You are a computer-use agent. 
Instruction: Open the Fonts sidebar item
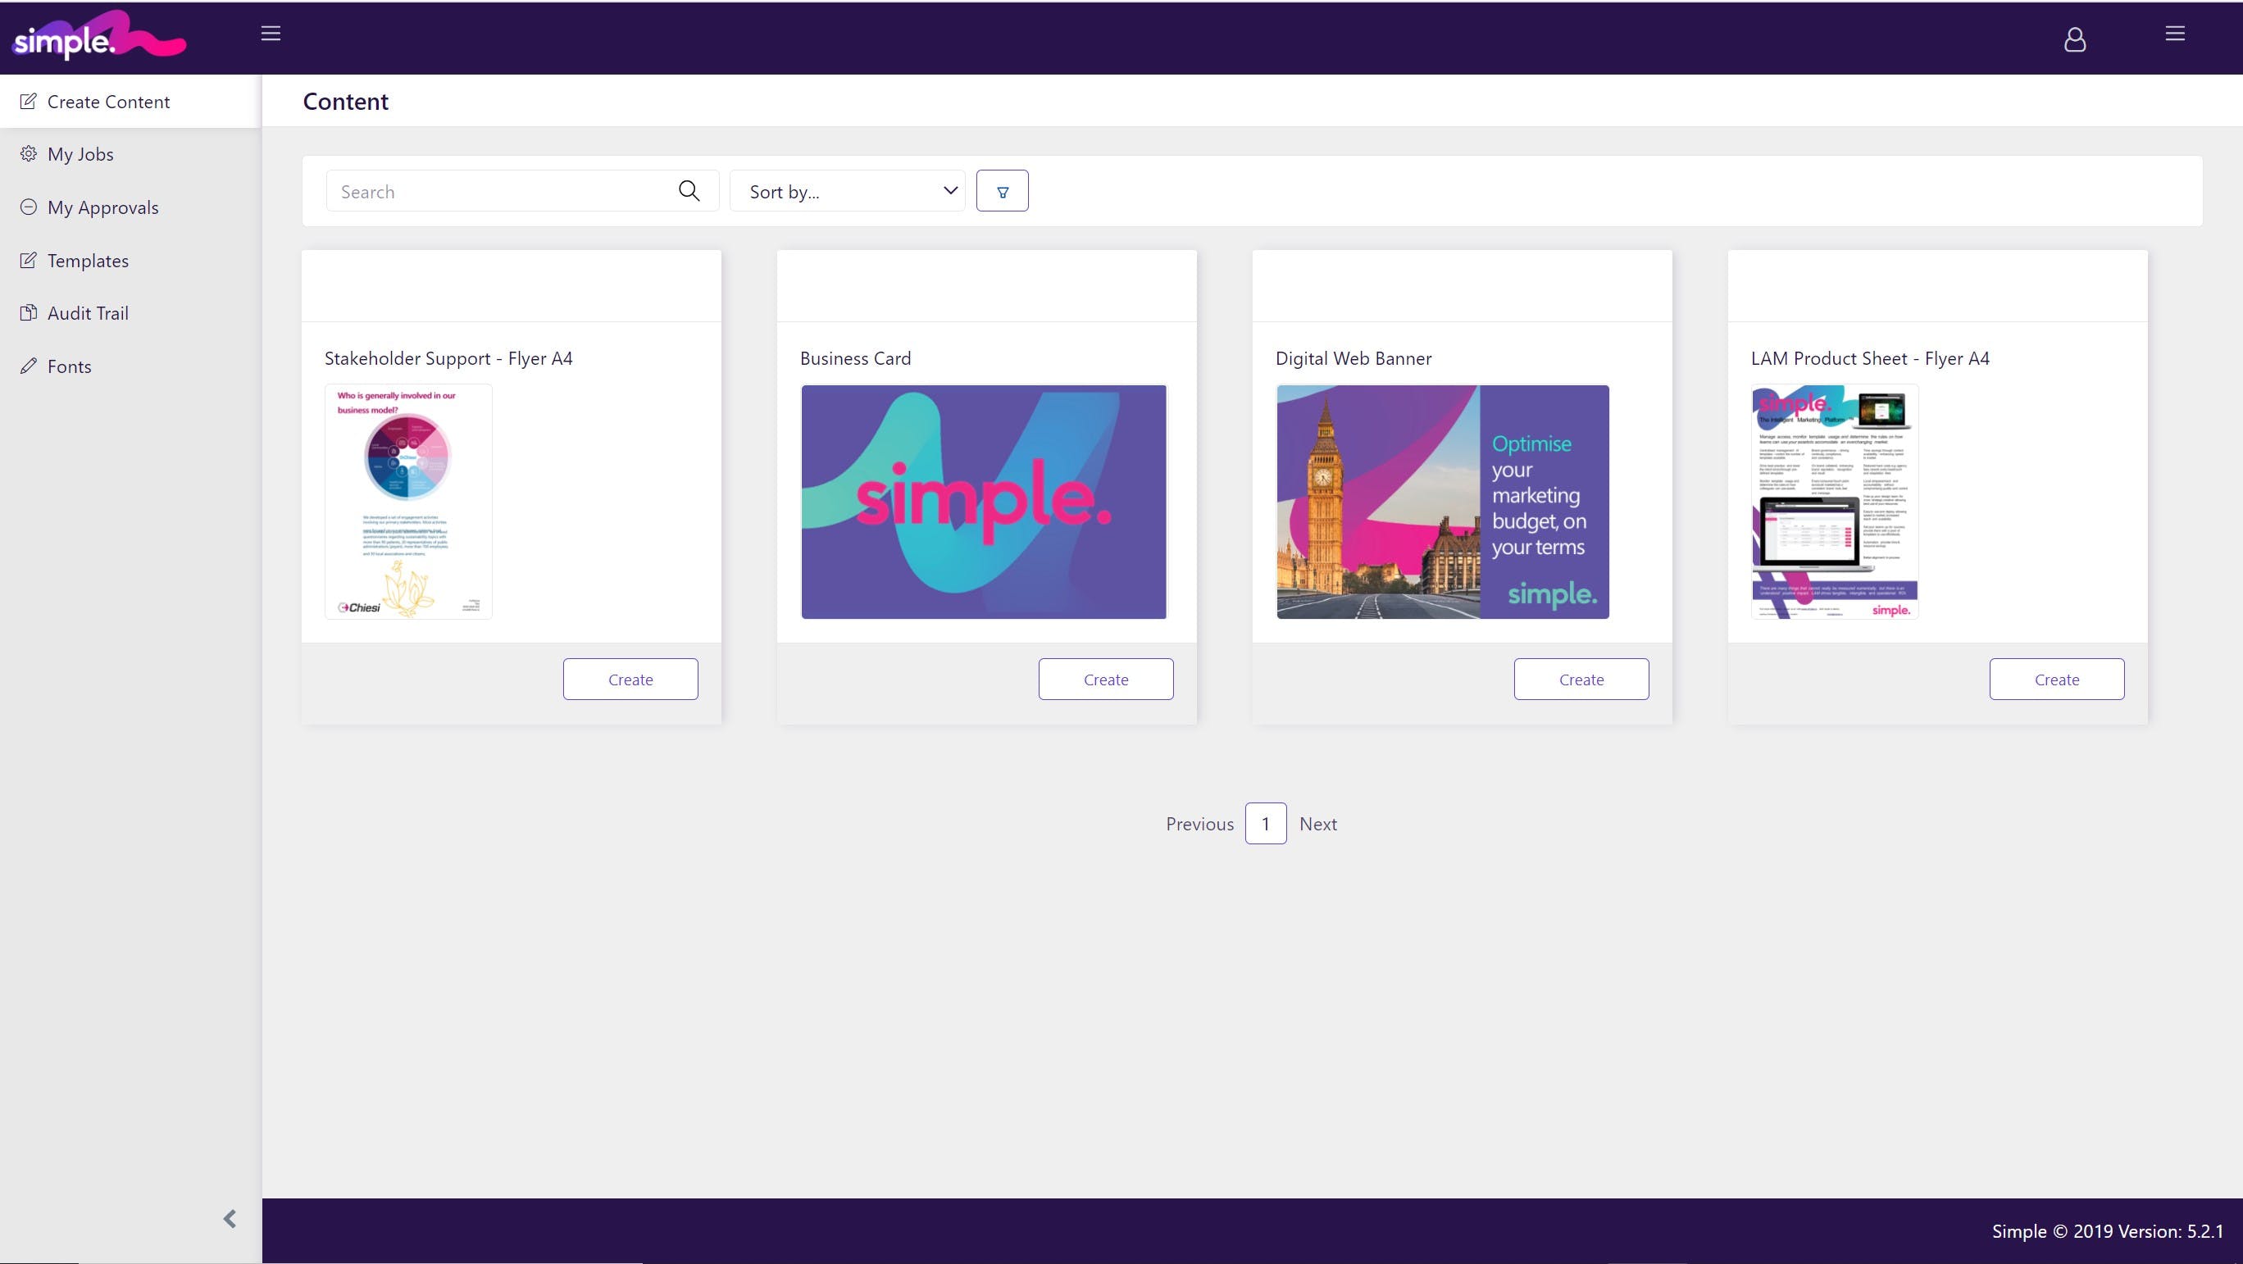(69, 366)
